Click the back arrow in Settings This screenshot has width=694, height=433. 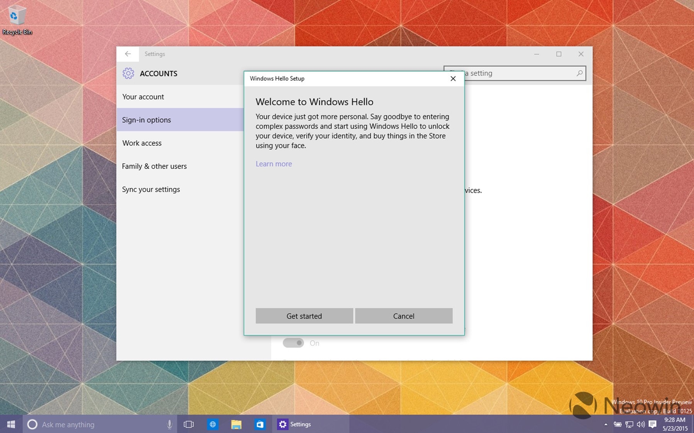point(128,54)
